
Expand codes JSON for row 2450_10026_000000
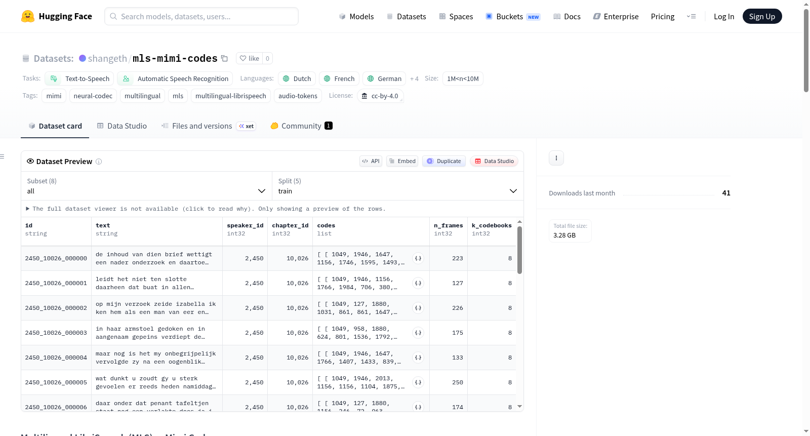418,258
